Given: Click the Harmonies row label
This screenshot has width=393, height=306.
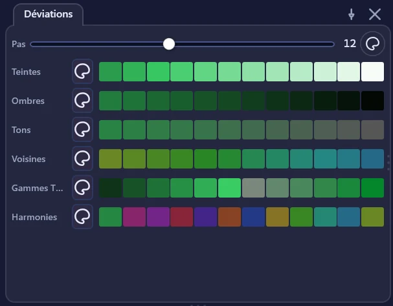Looking at the screenshot, I should (x=34, y=217).
